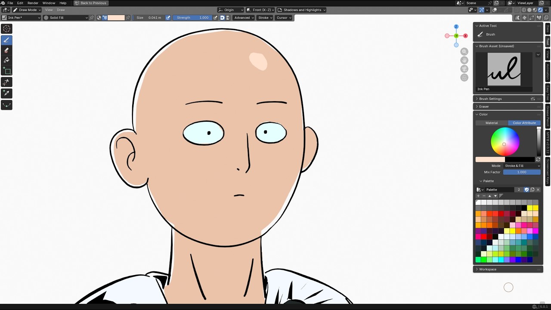Click the zoom magnifier viewport gizmo
551x310 pixels.
click(x=464, y=52)
